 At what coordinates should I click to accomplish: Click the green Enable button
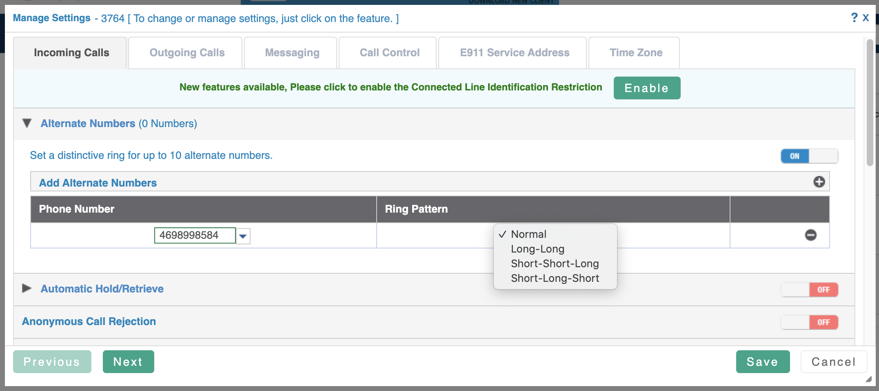point(646,88)
